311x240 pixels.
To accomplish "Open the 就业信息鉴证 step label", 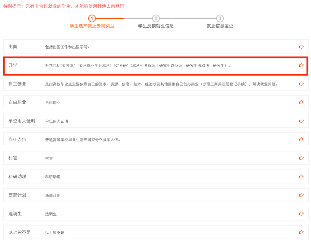I will [x=220, y=26].
